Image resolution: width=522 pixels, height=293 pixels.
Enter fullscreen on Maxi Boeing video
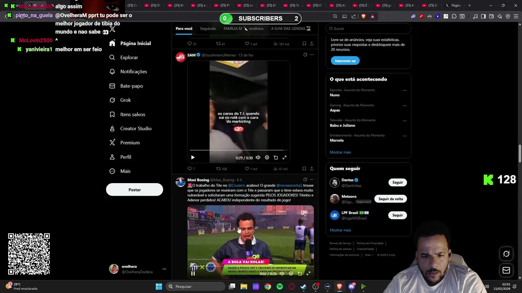click(x=308, y=273)
